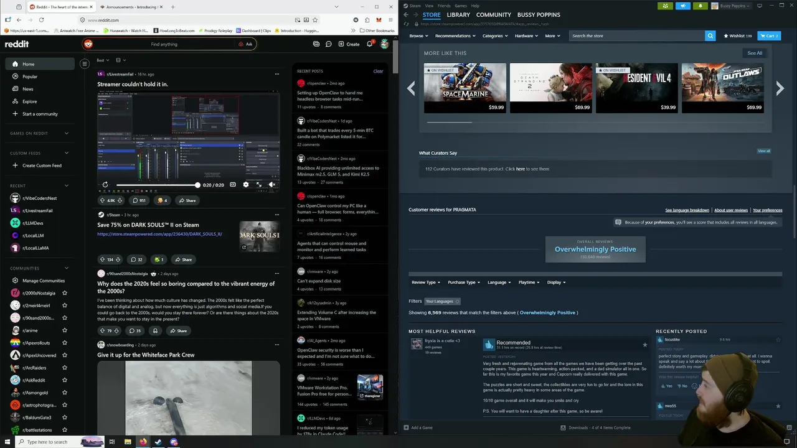Viewport: 797px width, 448px height.
Task: Star the r/BaldursGate3 community
Action: coord(65,418)
